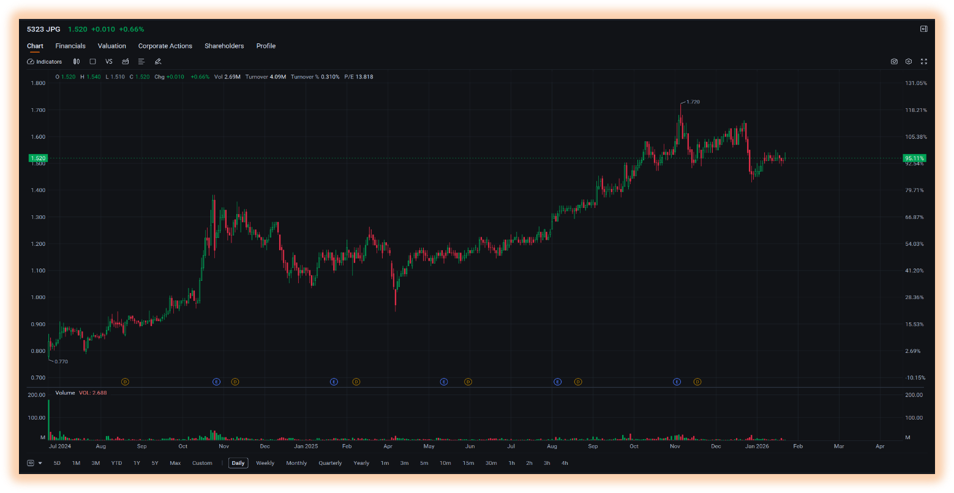954x493 pixels.
Task: Click dividend marker above the Jun label
Action: 468,382
